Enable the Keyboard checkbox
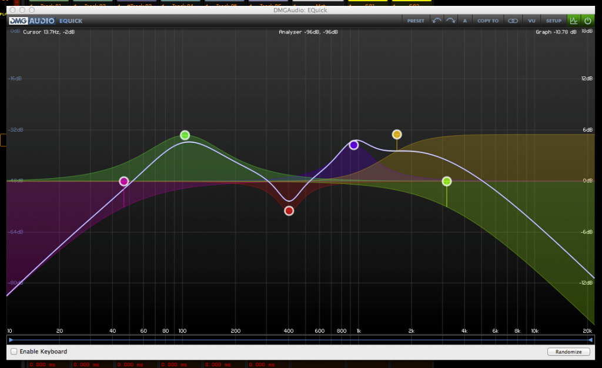The height and width of the screenshot is (368, 602). (14, 352)
